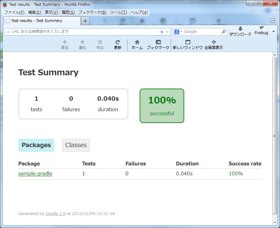280x228 pixels.
Task: Open the ヘルプ(H) menu
Action: click(139, 12)
